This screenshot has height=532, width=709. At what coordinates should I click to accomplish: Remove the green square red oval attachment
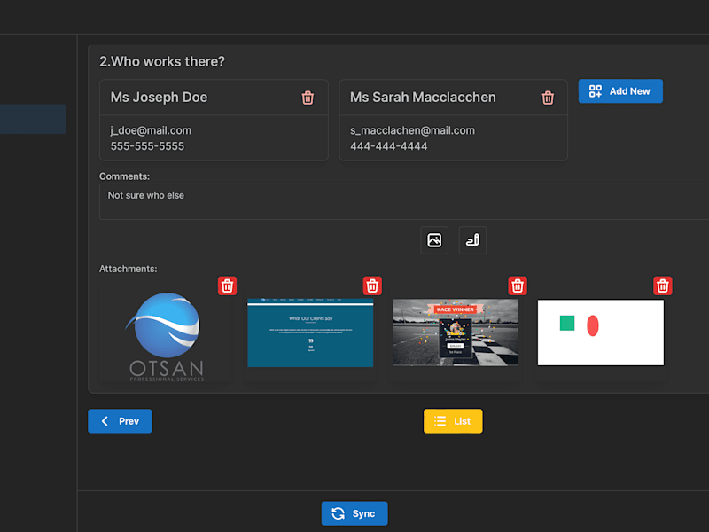662,286
